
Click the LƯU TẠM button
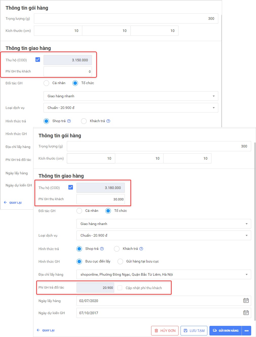(194, 331)
